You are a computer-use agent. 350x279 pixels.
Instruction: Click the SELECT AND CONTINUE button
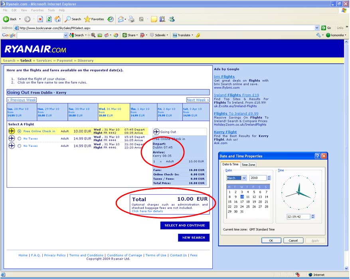(185, 226)
